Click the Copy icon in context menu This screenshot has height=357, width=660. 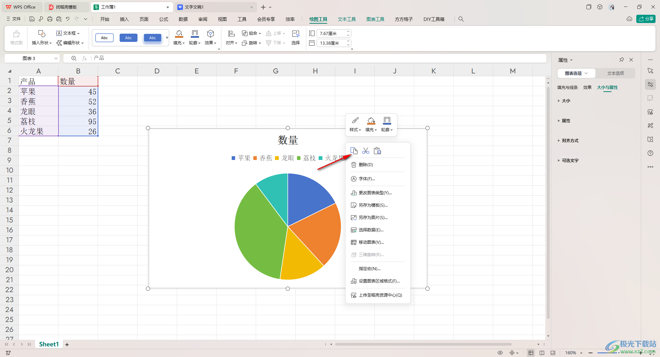pyautogui.click(x=354, y=151)
